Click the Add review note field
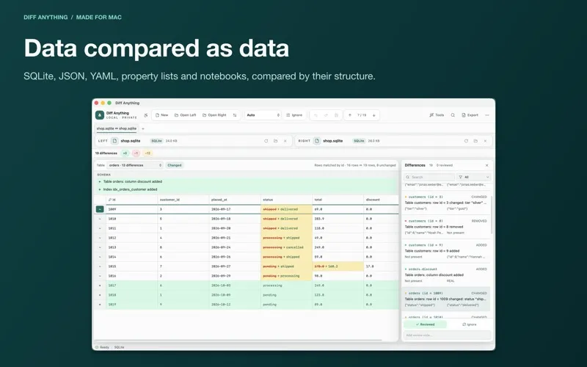Image resolution: width=587 pixels, height=367 pixels. pyautogui.click(x=447, y=335)
